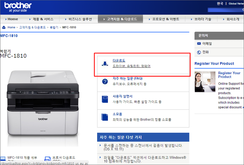Open the 소모품 link
This screenshot has width=244, height=165.
pos(117,114)
